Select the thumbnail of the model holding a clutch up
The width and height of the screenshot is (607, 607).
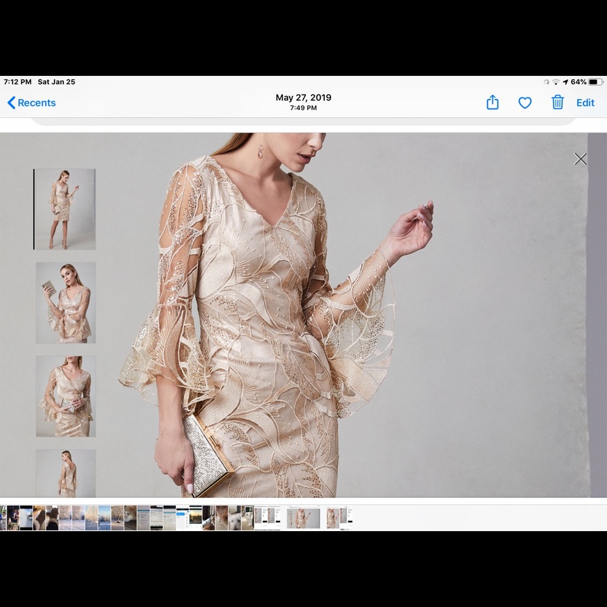[x=66, y=303]
